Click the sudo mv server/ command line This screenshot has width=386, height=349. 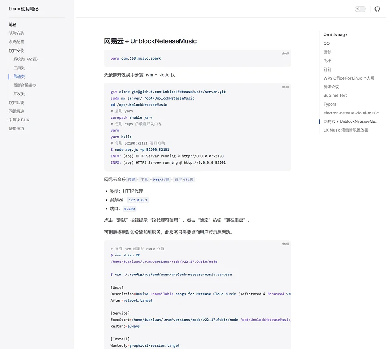(x=152, y=98)
